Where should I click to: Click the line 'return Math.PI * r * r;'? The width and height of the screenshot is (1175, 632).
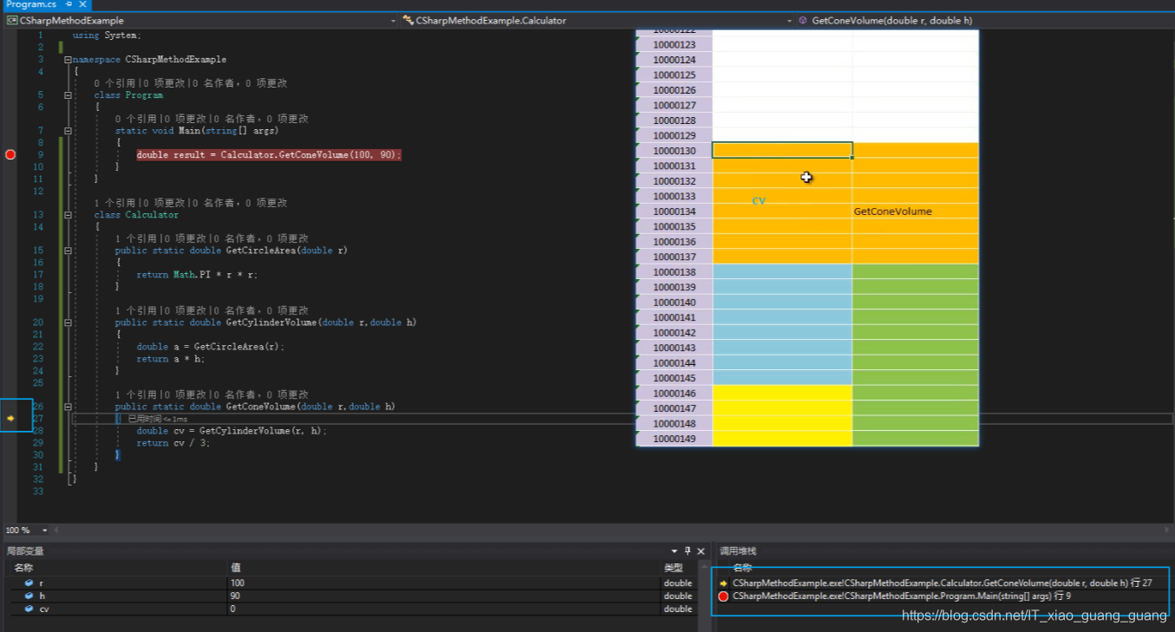pyautogui.click(x=197, y=275)
